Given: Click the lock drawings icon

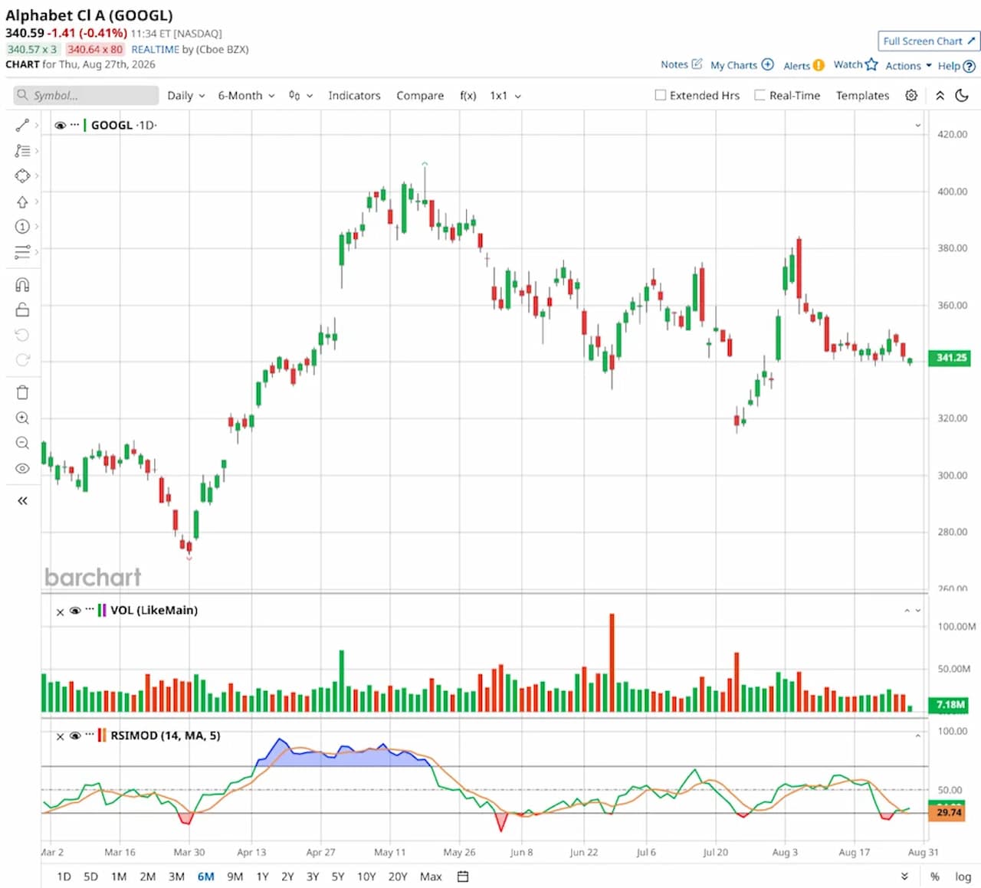Looking at the screenshot, I should point(22,310).
